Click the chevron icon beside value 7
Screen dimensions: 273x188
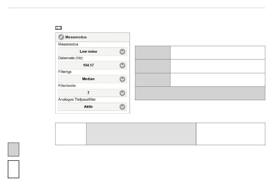tap(122, 93)
